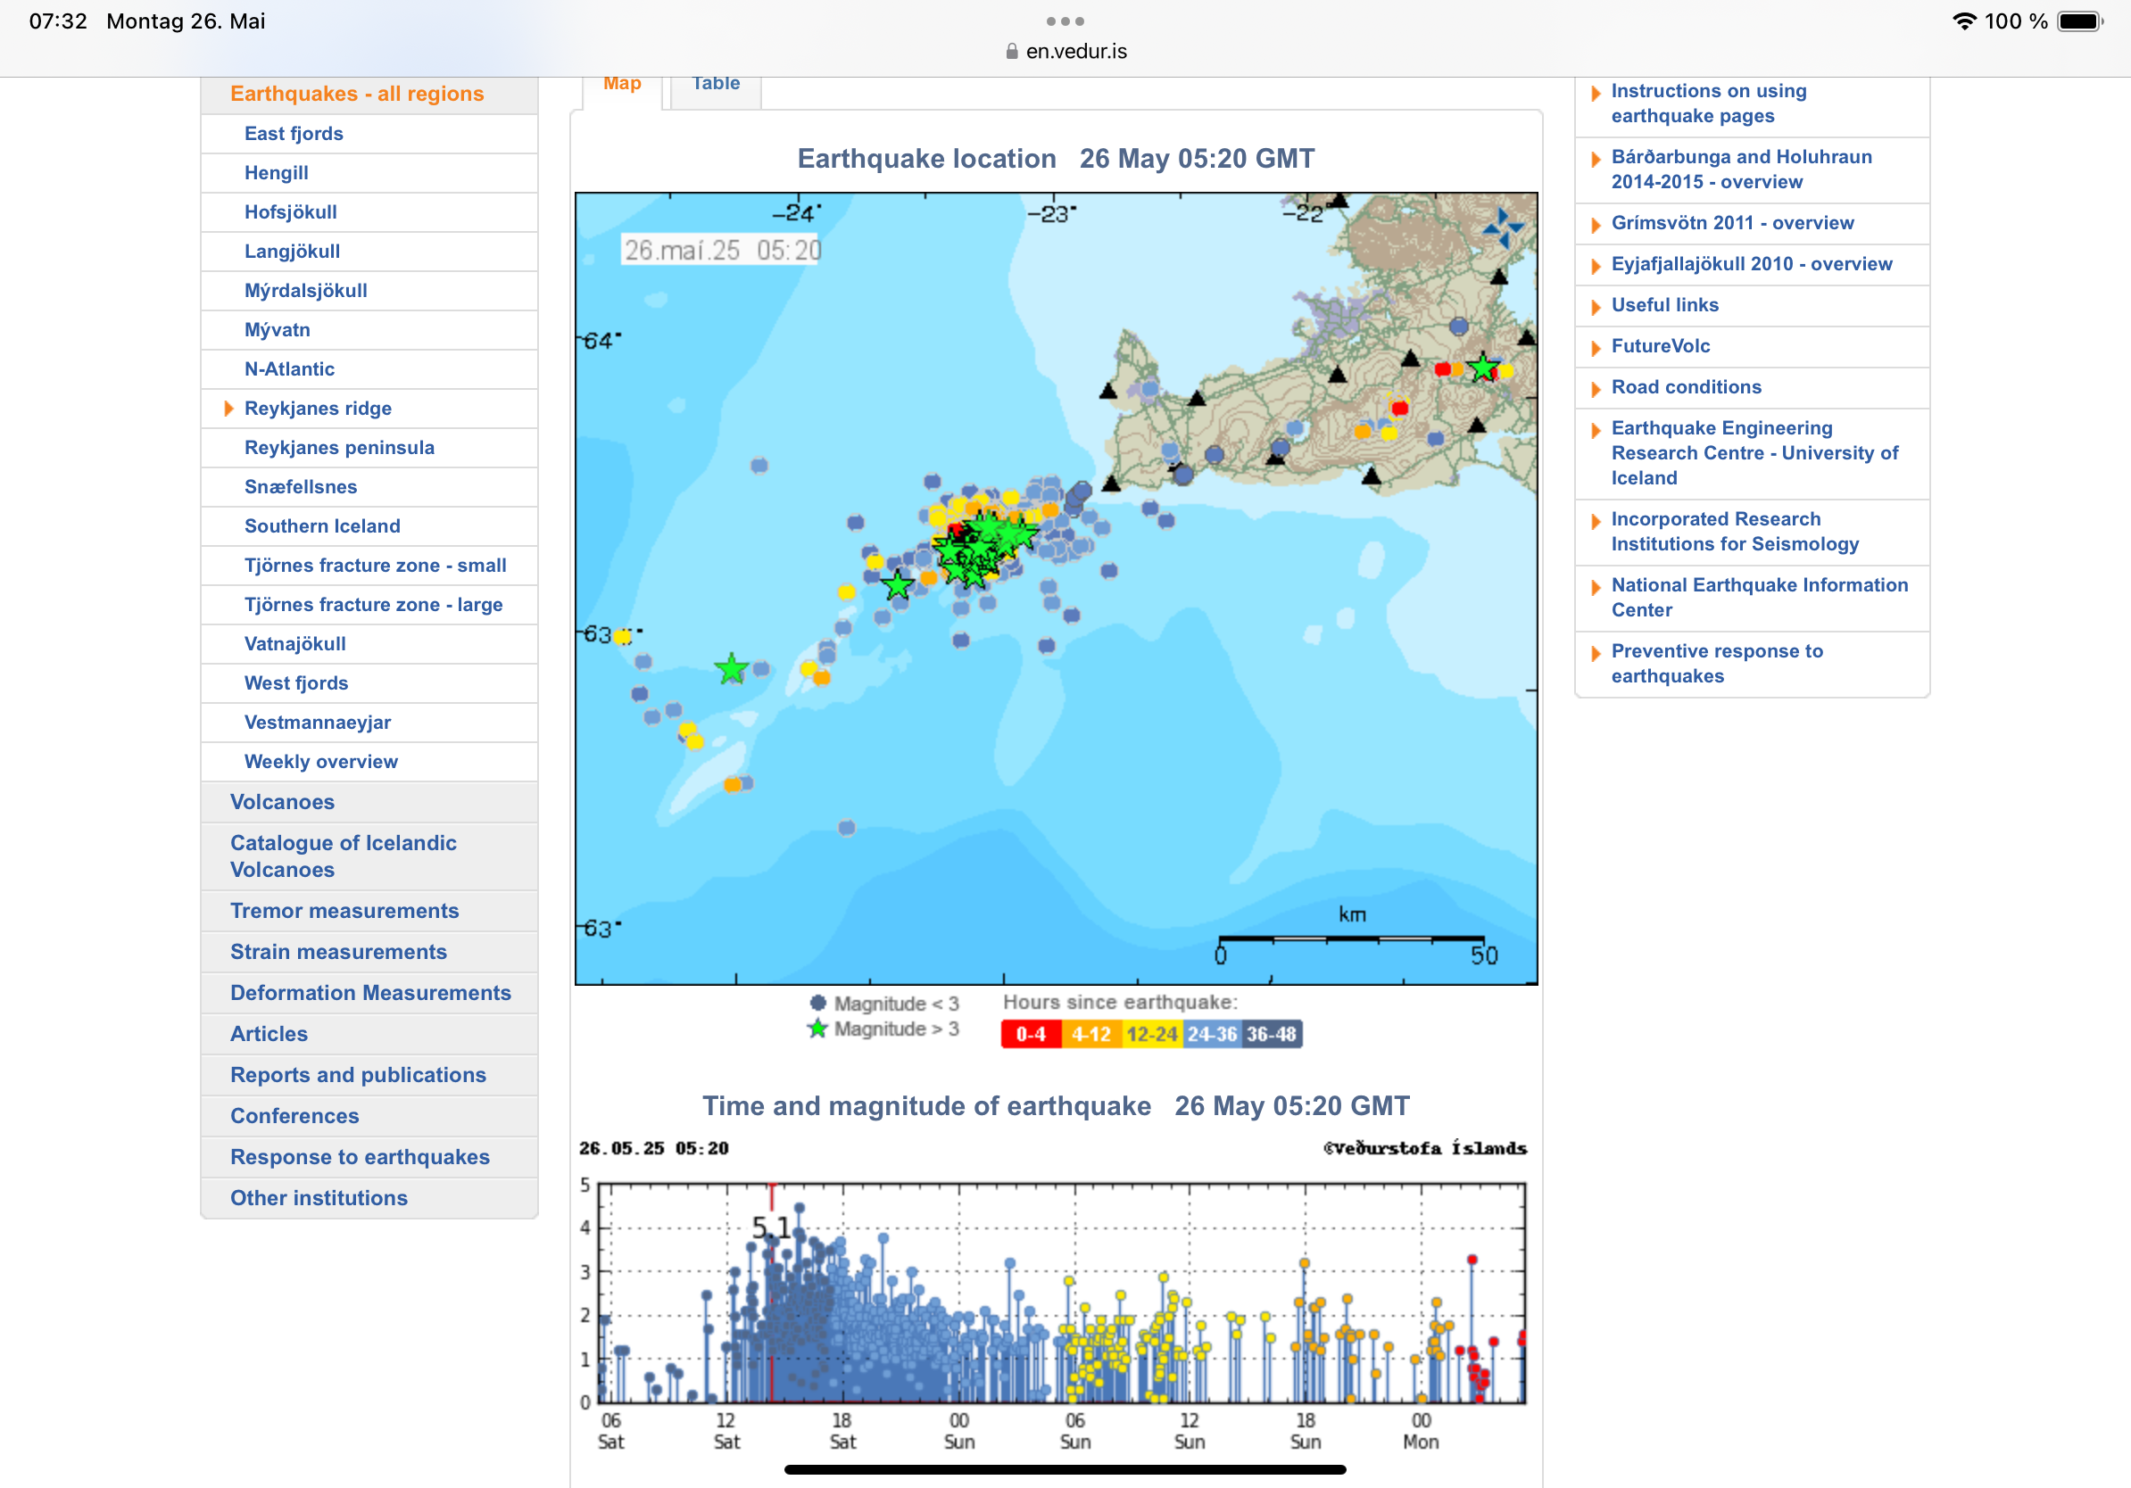The width and height of the screenshot is (2131, 1488).
Task: Click the green star southwest of Reykjanes
Action: click(732, 668)
